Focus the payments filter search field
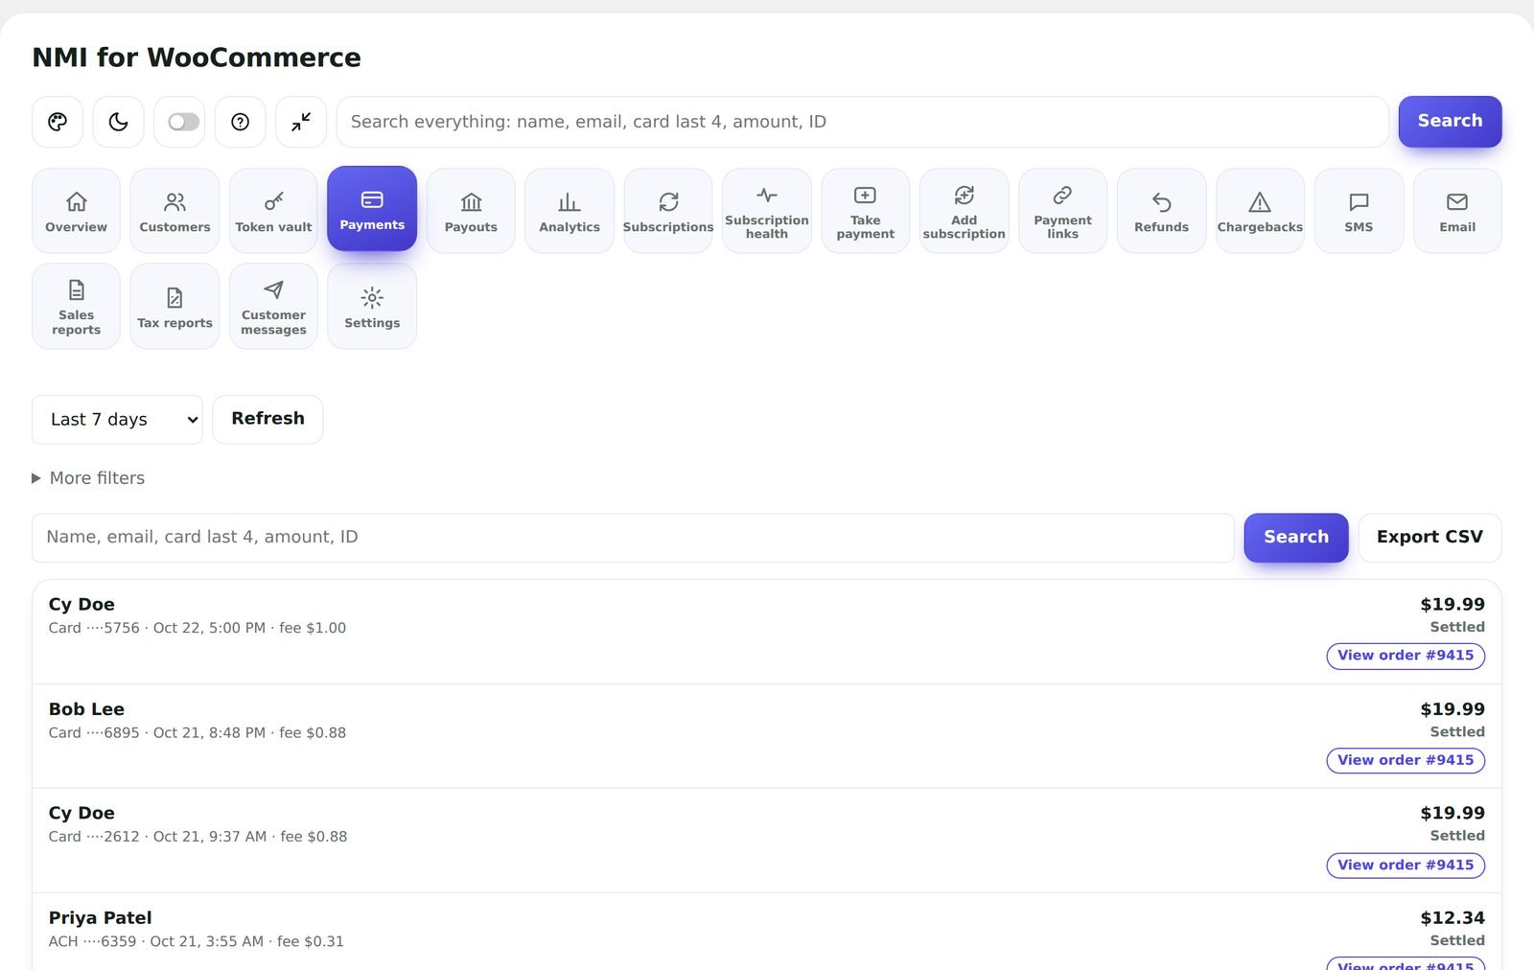1534x970 pixels. pyautogui.click(x=633, y=538)
